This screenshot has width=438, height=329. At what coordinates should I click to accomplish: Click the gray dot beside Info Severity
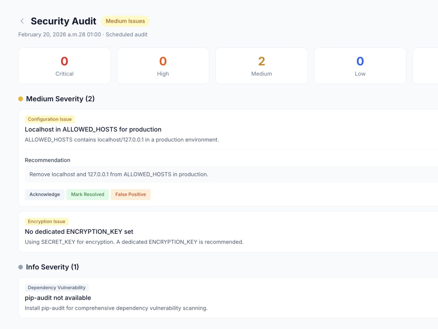pos(21,267)
